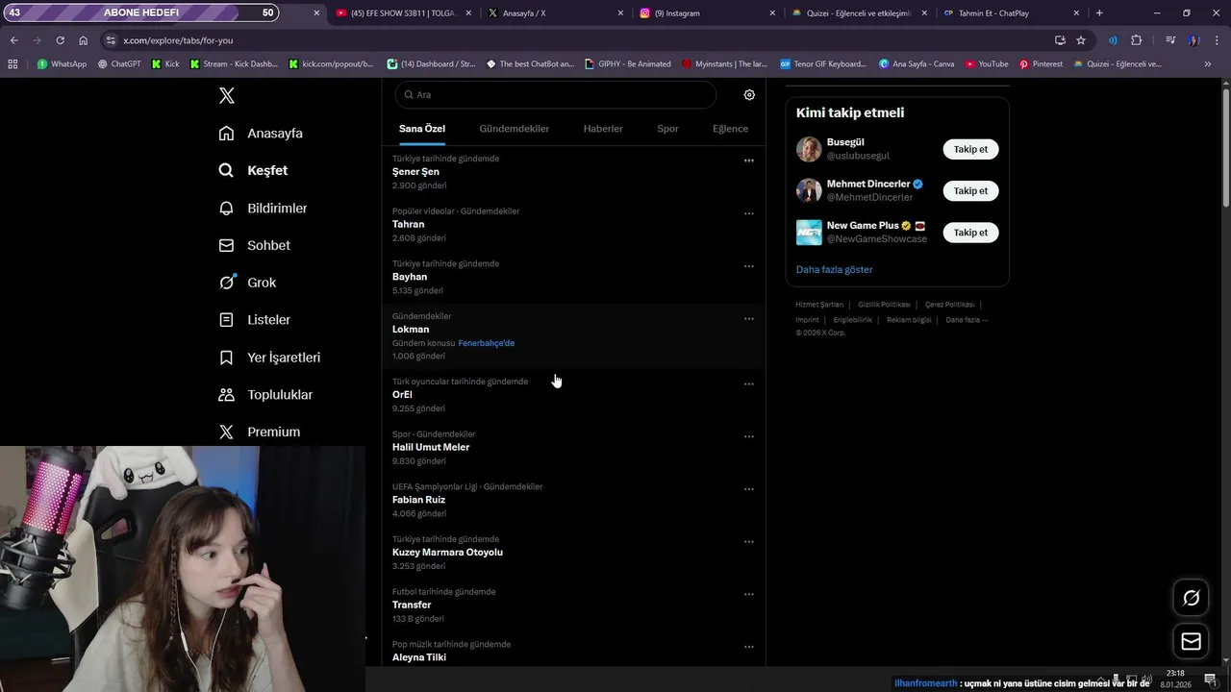This screenshot has height=692, width=1231.
Task: Open Keşfet in the sidebar
Action: pos(253,170)
